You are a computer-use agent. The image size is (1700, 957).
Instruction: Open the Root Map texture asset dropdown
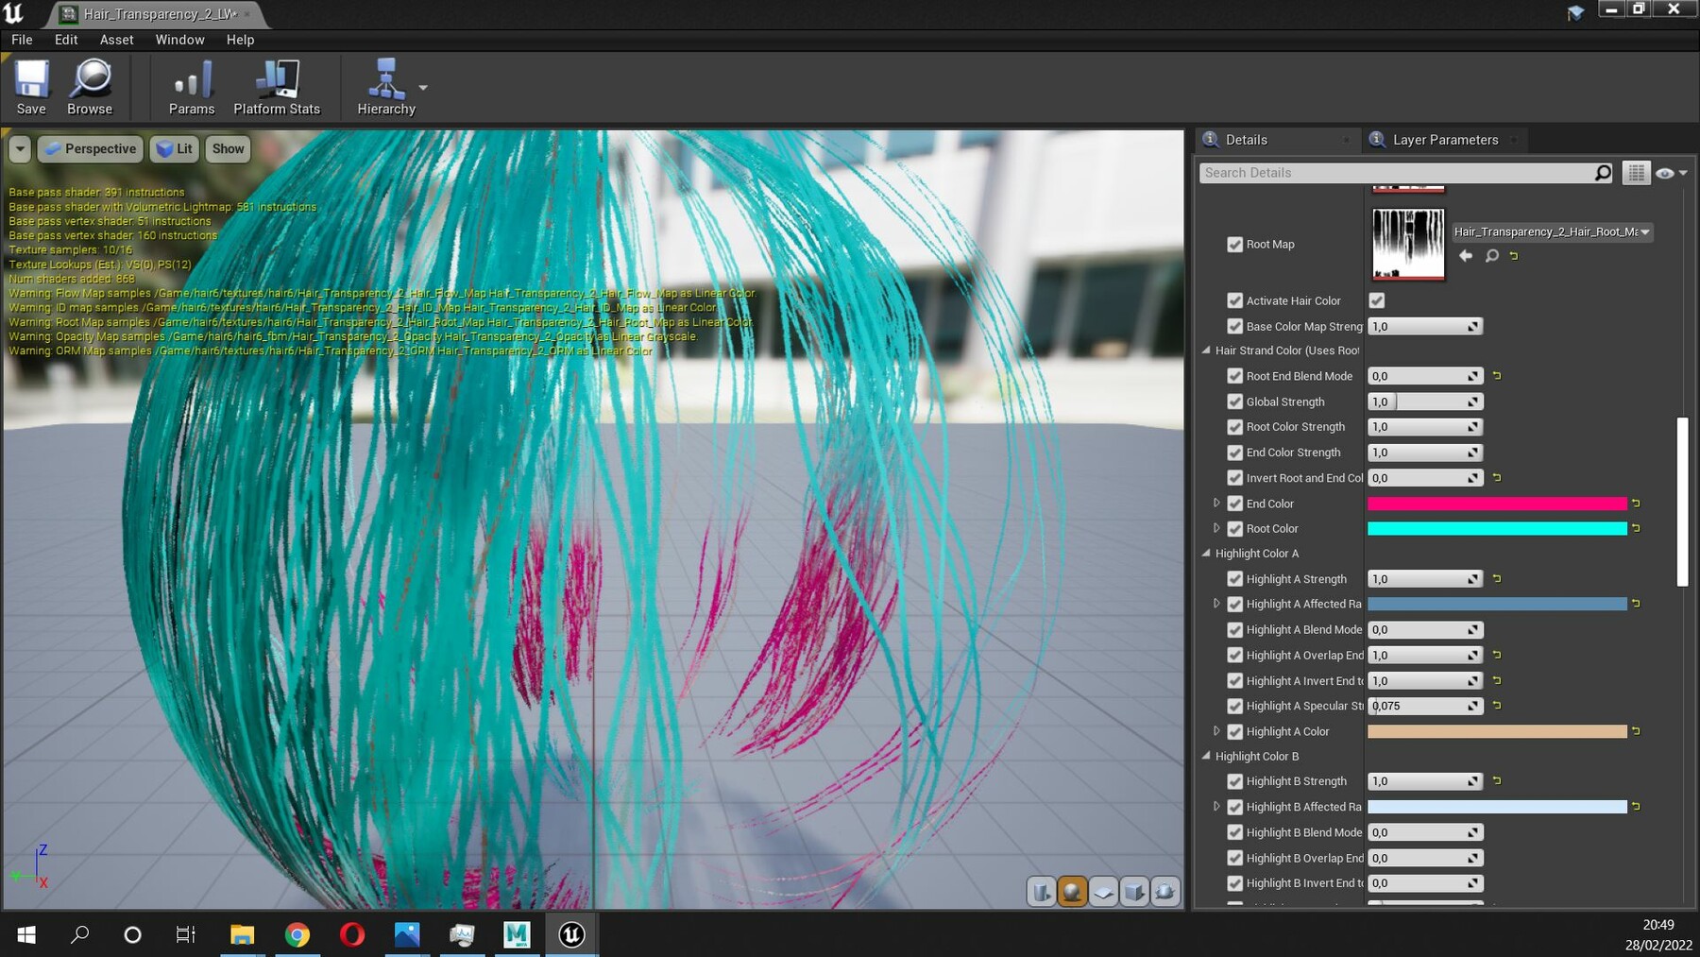[x=1552, y=231]
